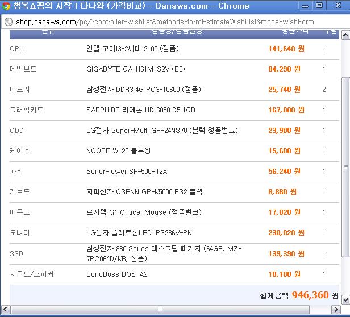Viewport: 350px width, 317px height.
Task: Click the 23,900 원 ODD price
Action: point(284,130)
